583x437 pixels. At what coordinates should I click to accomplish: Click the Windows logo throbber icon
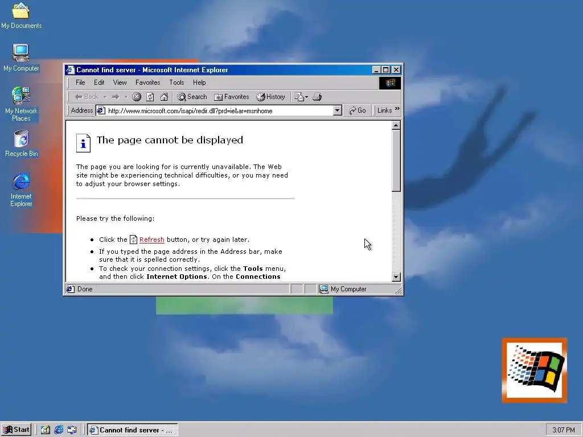coord(390,83)
